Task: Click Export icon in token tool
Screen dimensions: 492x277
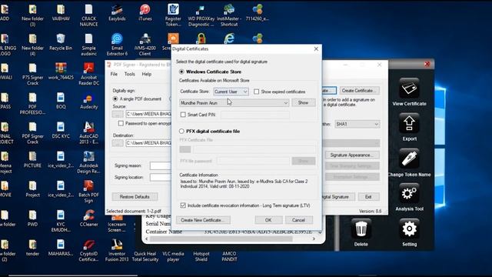Action: [409, 128]
